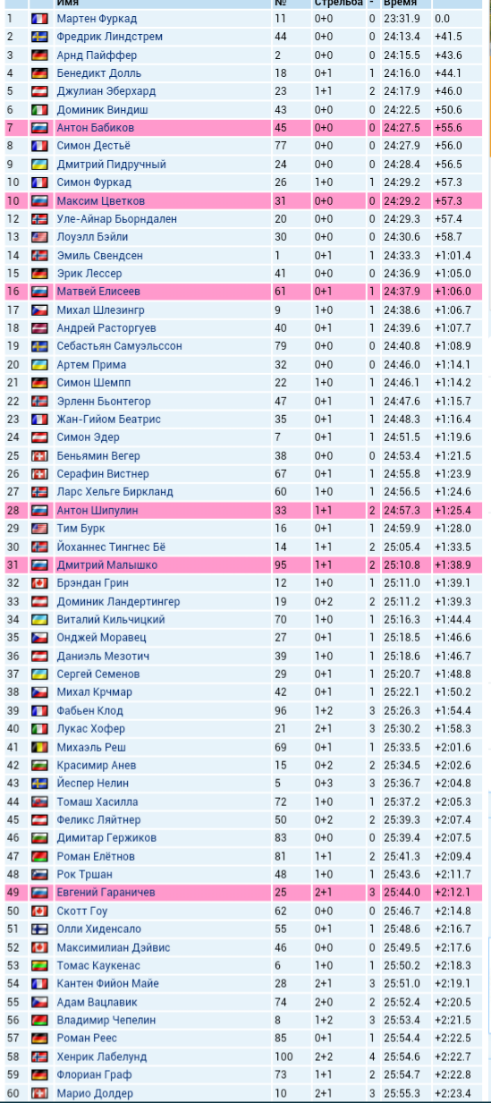Click the Czech flag beside Михал Шлезингр

(x=39, y=310)
